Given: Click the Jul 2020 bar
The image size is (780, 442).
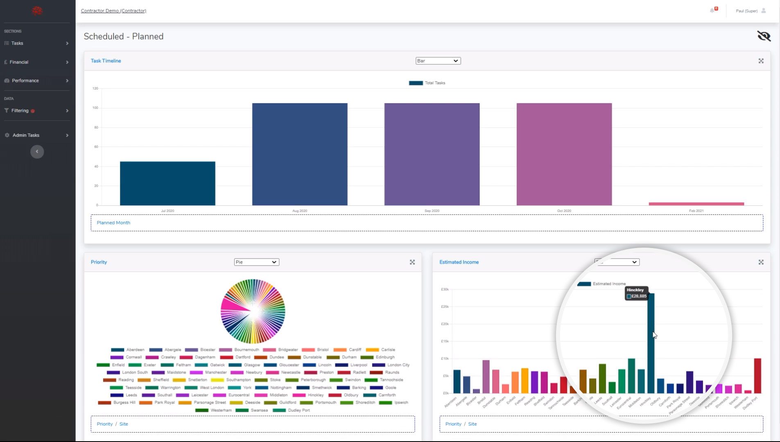Looking at the screenshot, I should (x=167, y=183).
